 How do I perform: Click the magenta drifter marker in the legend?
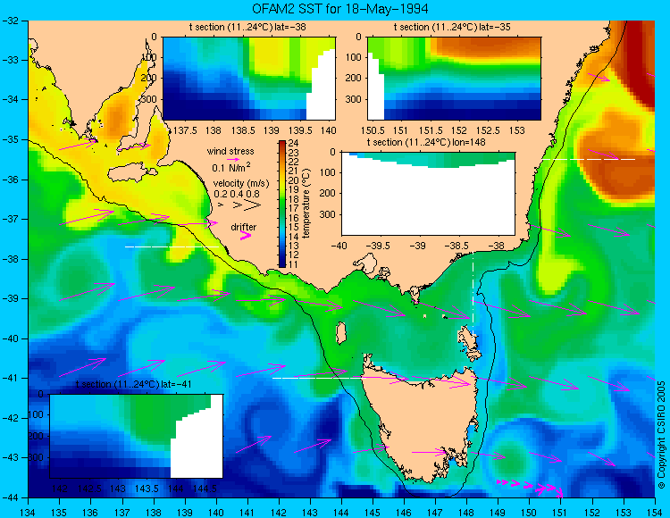pyautogui.click(x=246, y=236)
